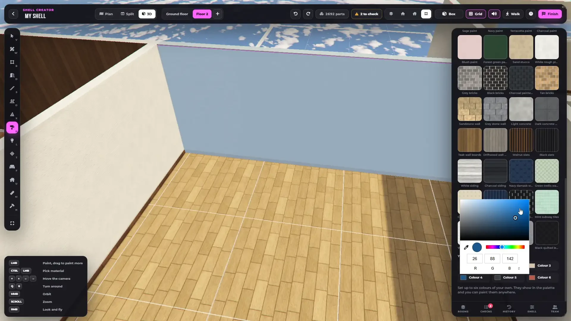Activate the paint roller tool
Viewport: 571px width, 321px height.
click(x=12, y=128)
